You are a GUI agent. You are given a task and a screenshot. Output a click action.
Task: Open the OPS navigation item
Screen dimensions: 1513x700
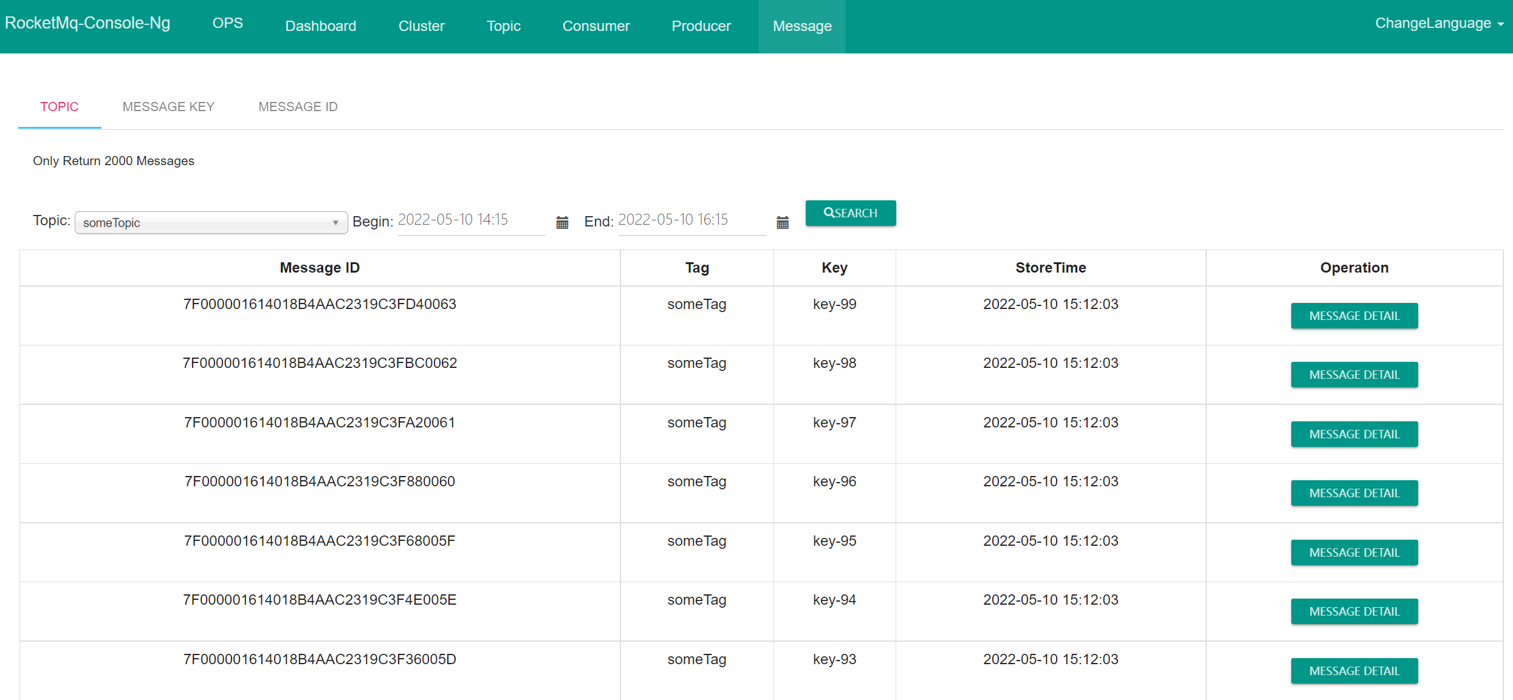pyautogui.click(x=227, y=23)
